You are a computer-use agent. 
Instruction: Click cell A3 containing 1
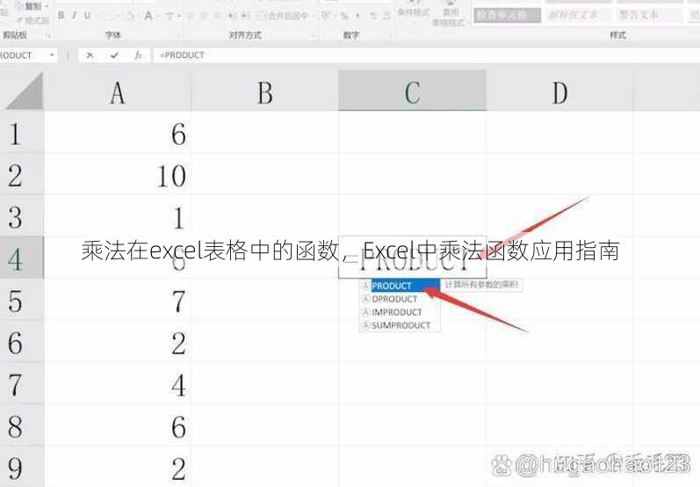118,216
